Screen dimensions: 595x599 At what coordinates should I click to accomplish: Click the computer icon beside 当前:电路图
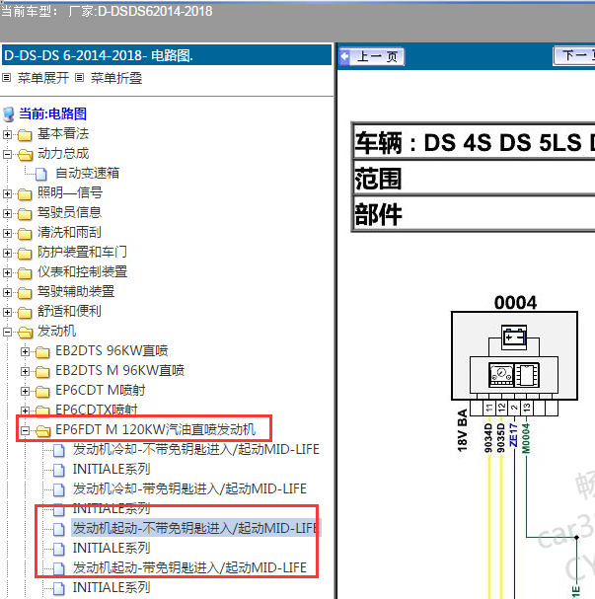click(9, 114)
